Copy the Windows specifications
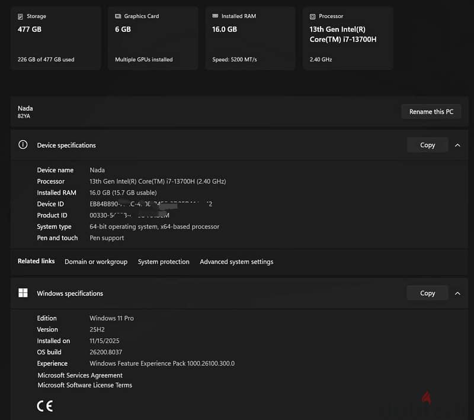 (x=427, y=293)
